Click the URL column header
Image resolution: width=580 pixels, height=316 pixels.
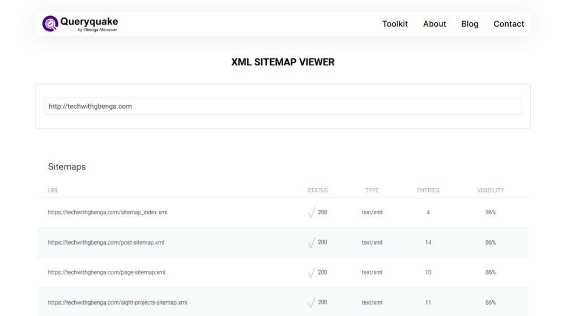(53, 190)
